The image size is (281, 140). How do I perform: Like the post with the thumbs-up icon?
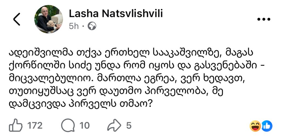(x=15, y=126)
